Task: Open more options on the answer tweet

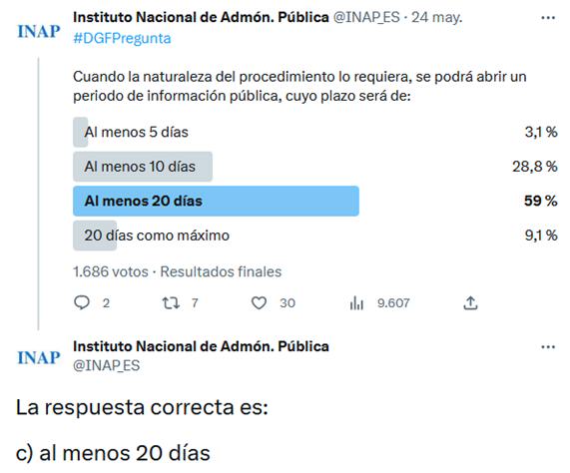Action: point(548,347)
